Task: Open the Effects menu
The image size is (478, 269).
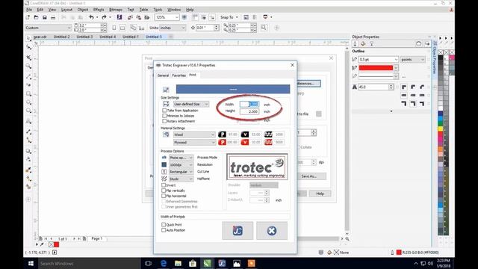Action: pos(99,10)
